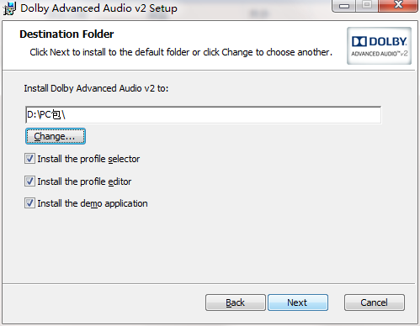This screenshot has width=420, height=326.
Task: Untick the demo application checkbox square
Action: 29,203
